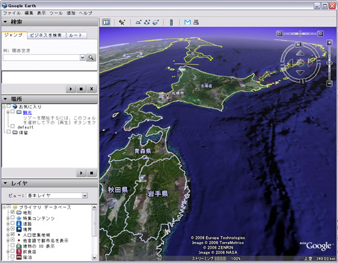
Task: Click the 建物の 3D 表示 building icon
Action: click(x=19, y=246)
